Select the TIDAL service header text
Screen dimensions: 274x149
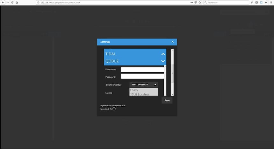(x=111, y=54)
